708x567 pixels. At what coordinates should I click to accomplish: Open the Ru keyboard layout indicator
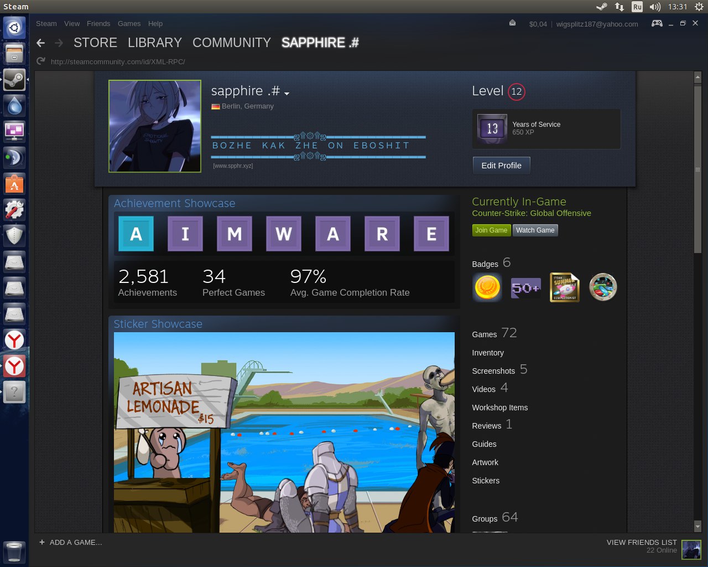click(637, 7)
